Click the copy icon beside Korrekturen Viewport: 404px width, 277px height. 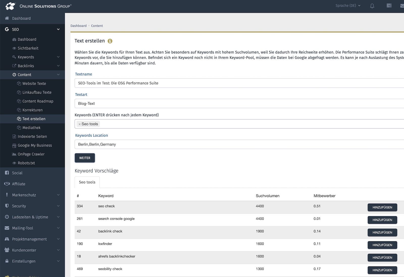click(19, 110)
